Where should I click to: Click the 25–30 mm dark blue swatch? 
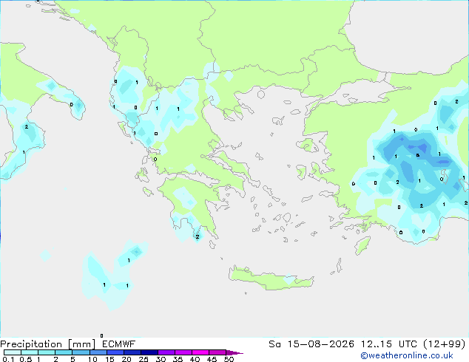[x=149, y=352]
